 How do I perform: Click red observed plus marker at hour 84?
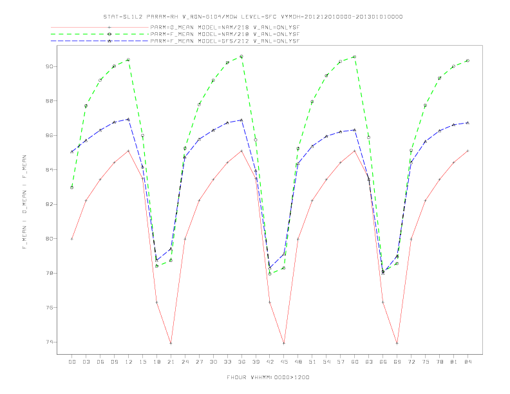click(x=467, y=151)
